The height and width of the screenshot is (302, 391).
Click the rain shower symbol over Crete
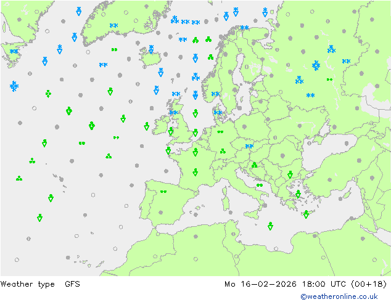coord(306,214)
